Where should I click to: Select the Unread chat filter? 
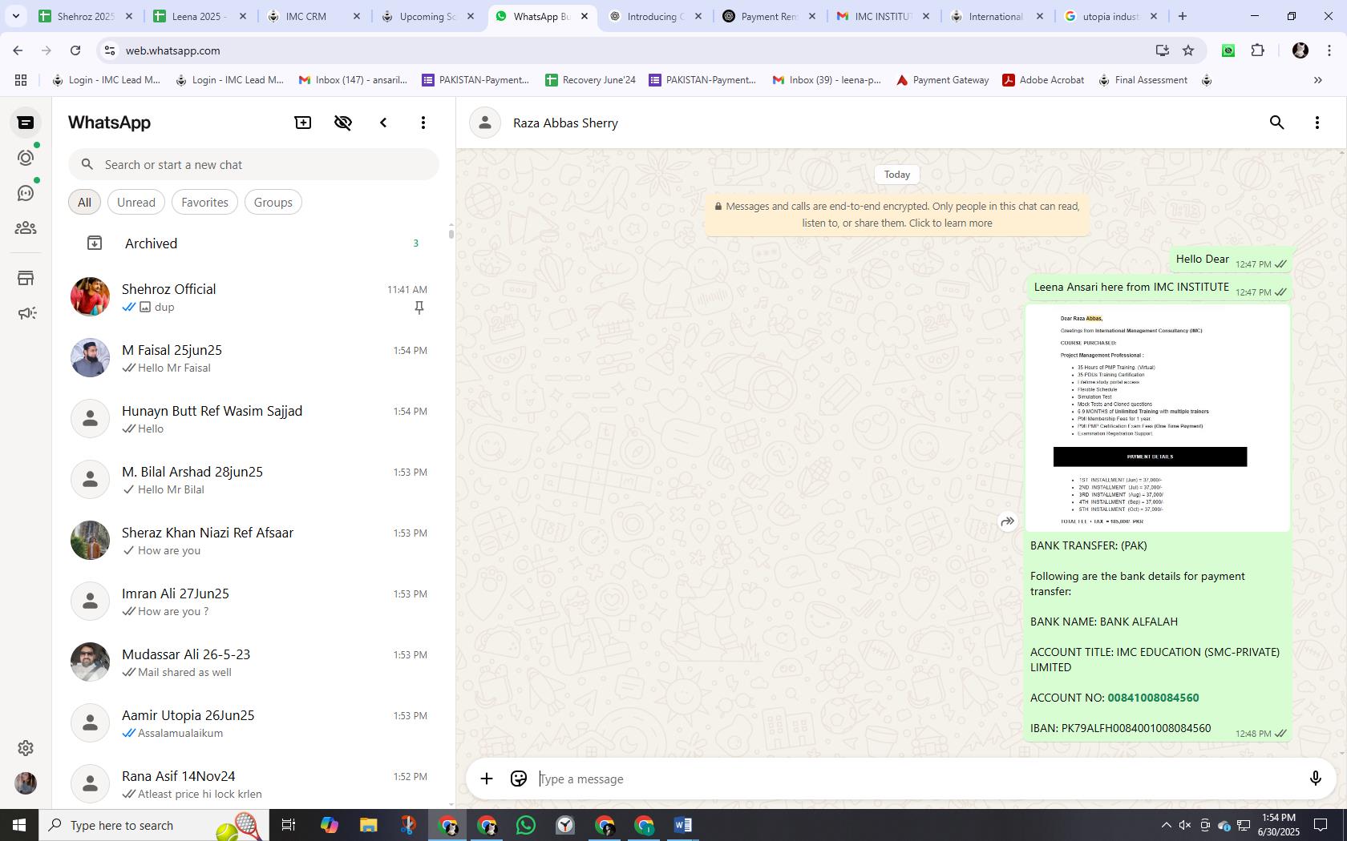click(136, 203)
